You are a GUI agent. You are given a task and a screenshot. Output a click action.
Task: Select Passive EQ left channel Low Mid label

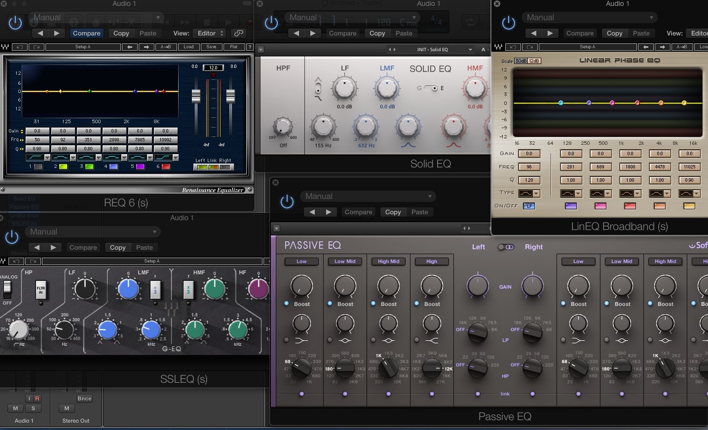(x=345, y=262)
